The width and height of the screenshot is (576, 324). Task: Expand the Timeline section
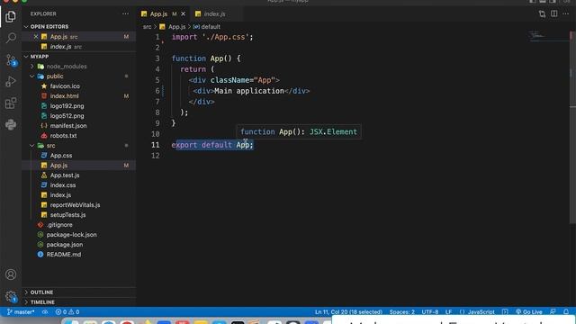pyautogui.click(x=42, y=302)
